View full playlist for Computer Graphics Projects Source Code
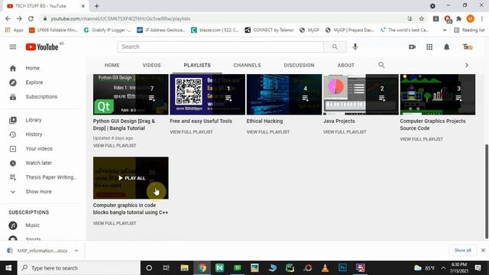The height and width of the screenshot is (275, 489). coord(421,139)
